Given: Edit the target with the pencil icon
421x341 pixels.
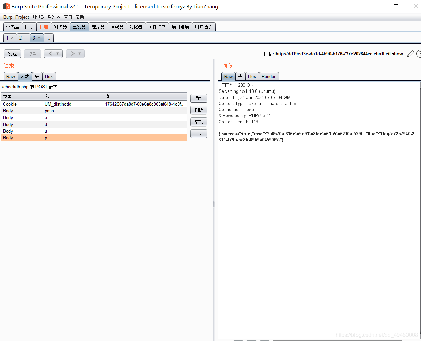Looking at the screenshot, I should pos(411,54).
